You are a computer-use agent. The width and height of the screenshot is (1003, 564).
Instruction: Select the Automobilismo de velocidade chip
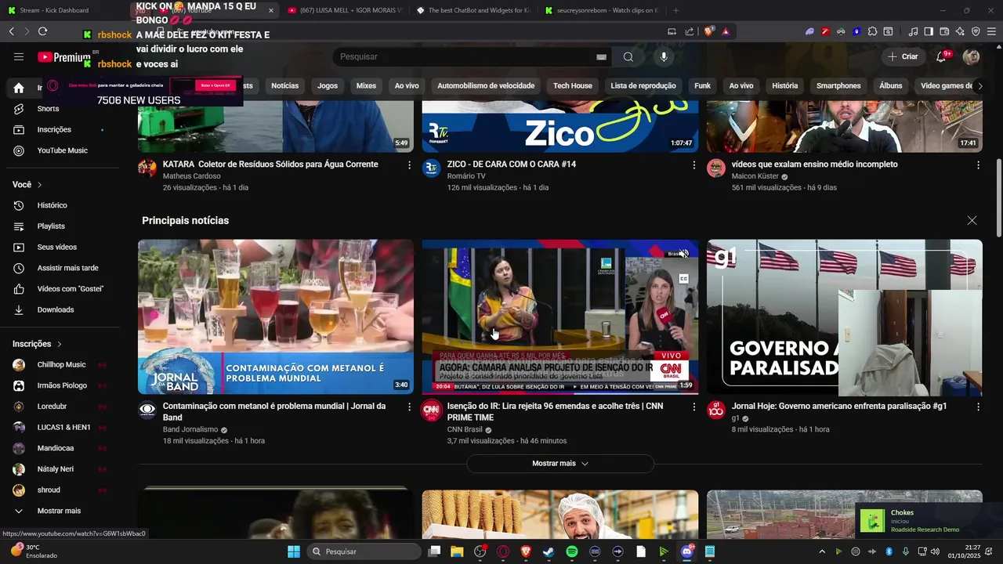coord(486,86)
